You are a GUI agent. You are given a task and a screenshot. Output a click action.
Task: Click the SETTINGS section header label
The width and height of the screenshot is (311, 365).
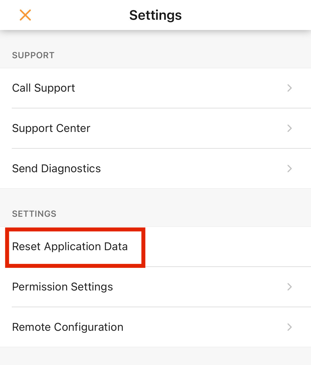click(x=34, y=214)
